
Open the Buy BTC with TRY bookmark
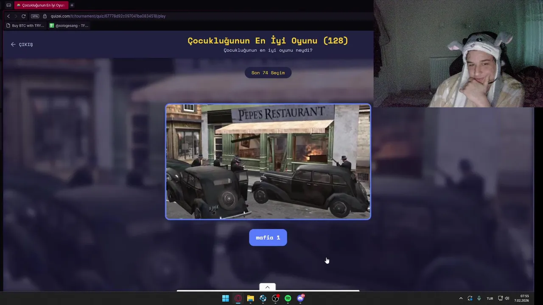[x=25, y=25]
